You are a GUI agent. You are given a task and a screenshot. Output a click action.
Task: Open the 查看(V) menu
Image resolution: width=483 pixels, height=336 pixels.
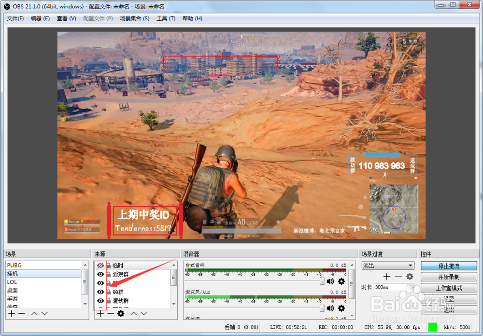pos(66,18)
